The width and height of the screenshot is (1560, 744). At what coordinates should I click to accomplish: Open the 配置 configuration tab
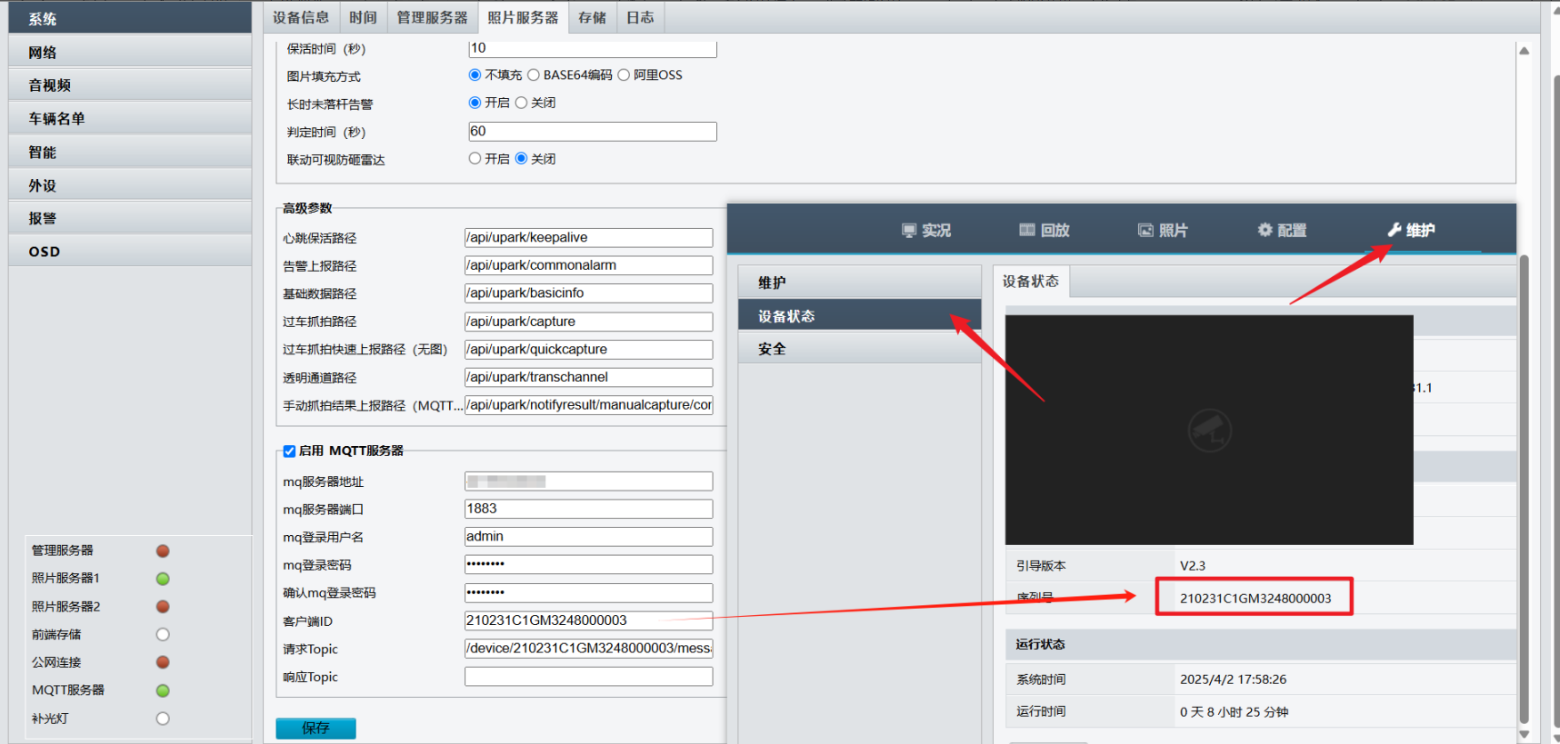click(1282, 230)
